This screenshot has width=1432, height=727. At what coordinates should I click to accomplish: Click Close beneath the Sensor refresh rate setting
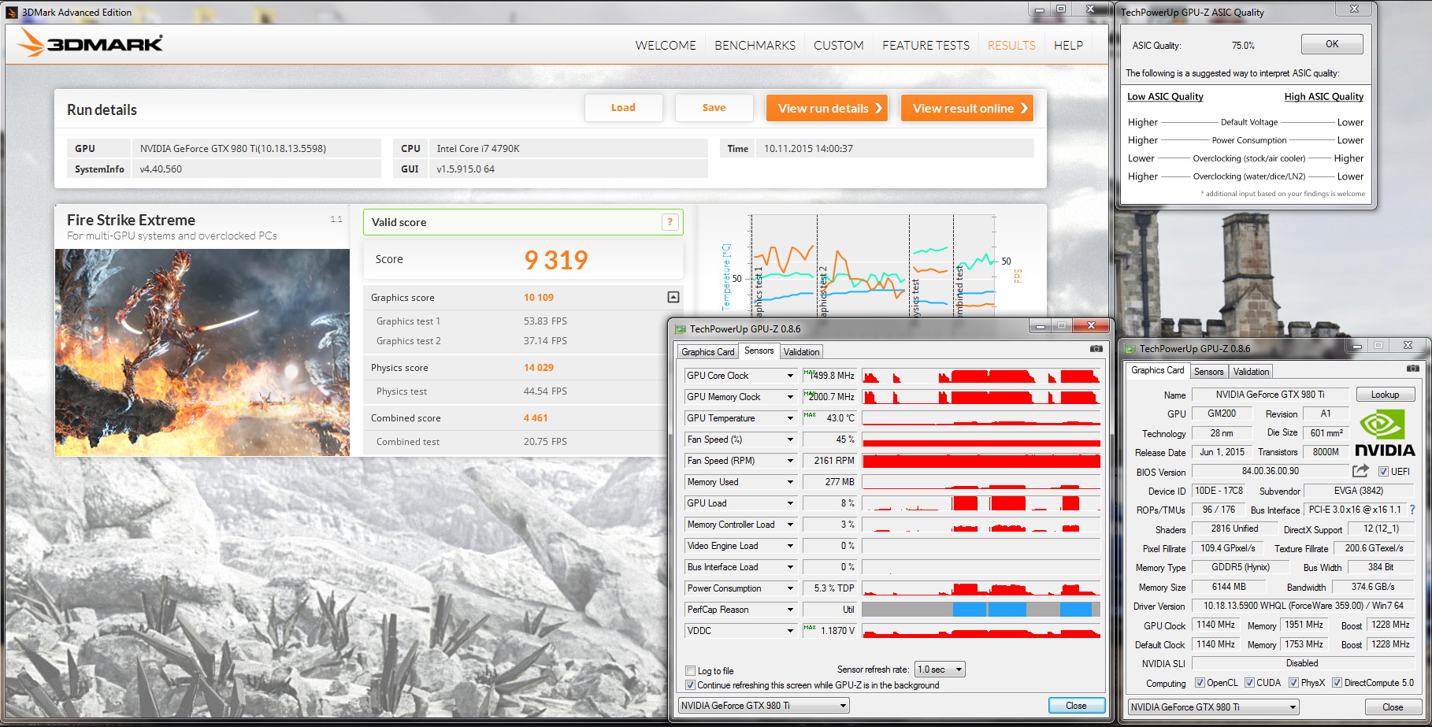coord(1076,706)
